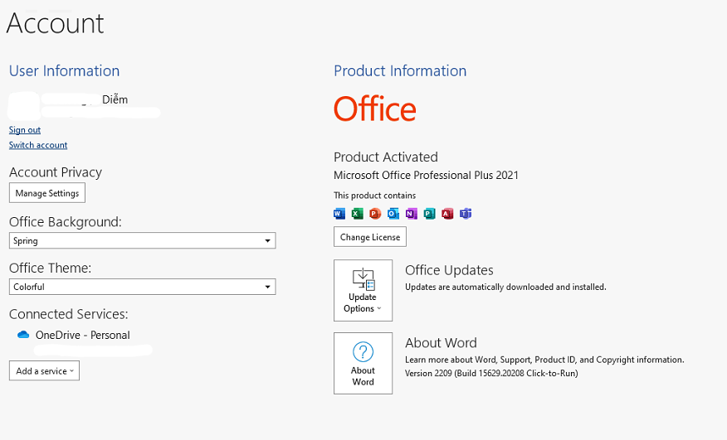Screen dimensions: 727x440
Task: Click the Account page title
Action: click(x=55, y=23)
